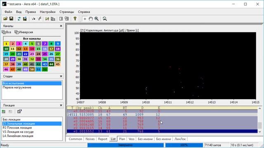Click the first filter tool icon after refresh group
The height and width of the screenshot is (148, 264).
pyautogui.click(x=33, y=19)
